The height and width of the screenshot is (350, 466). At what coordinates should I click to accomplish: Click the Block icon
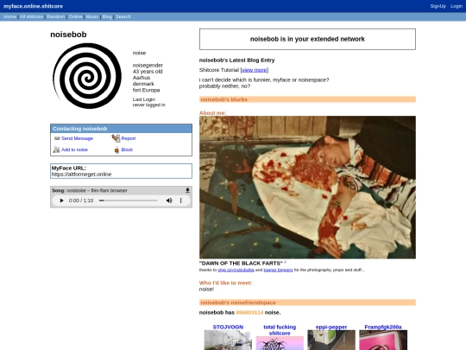point(116,150)
